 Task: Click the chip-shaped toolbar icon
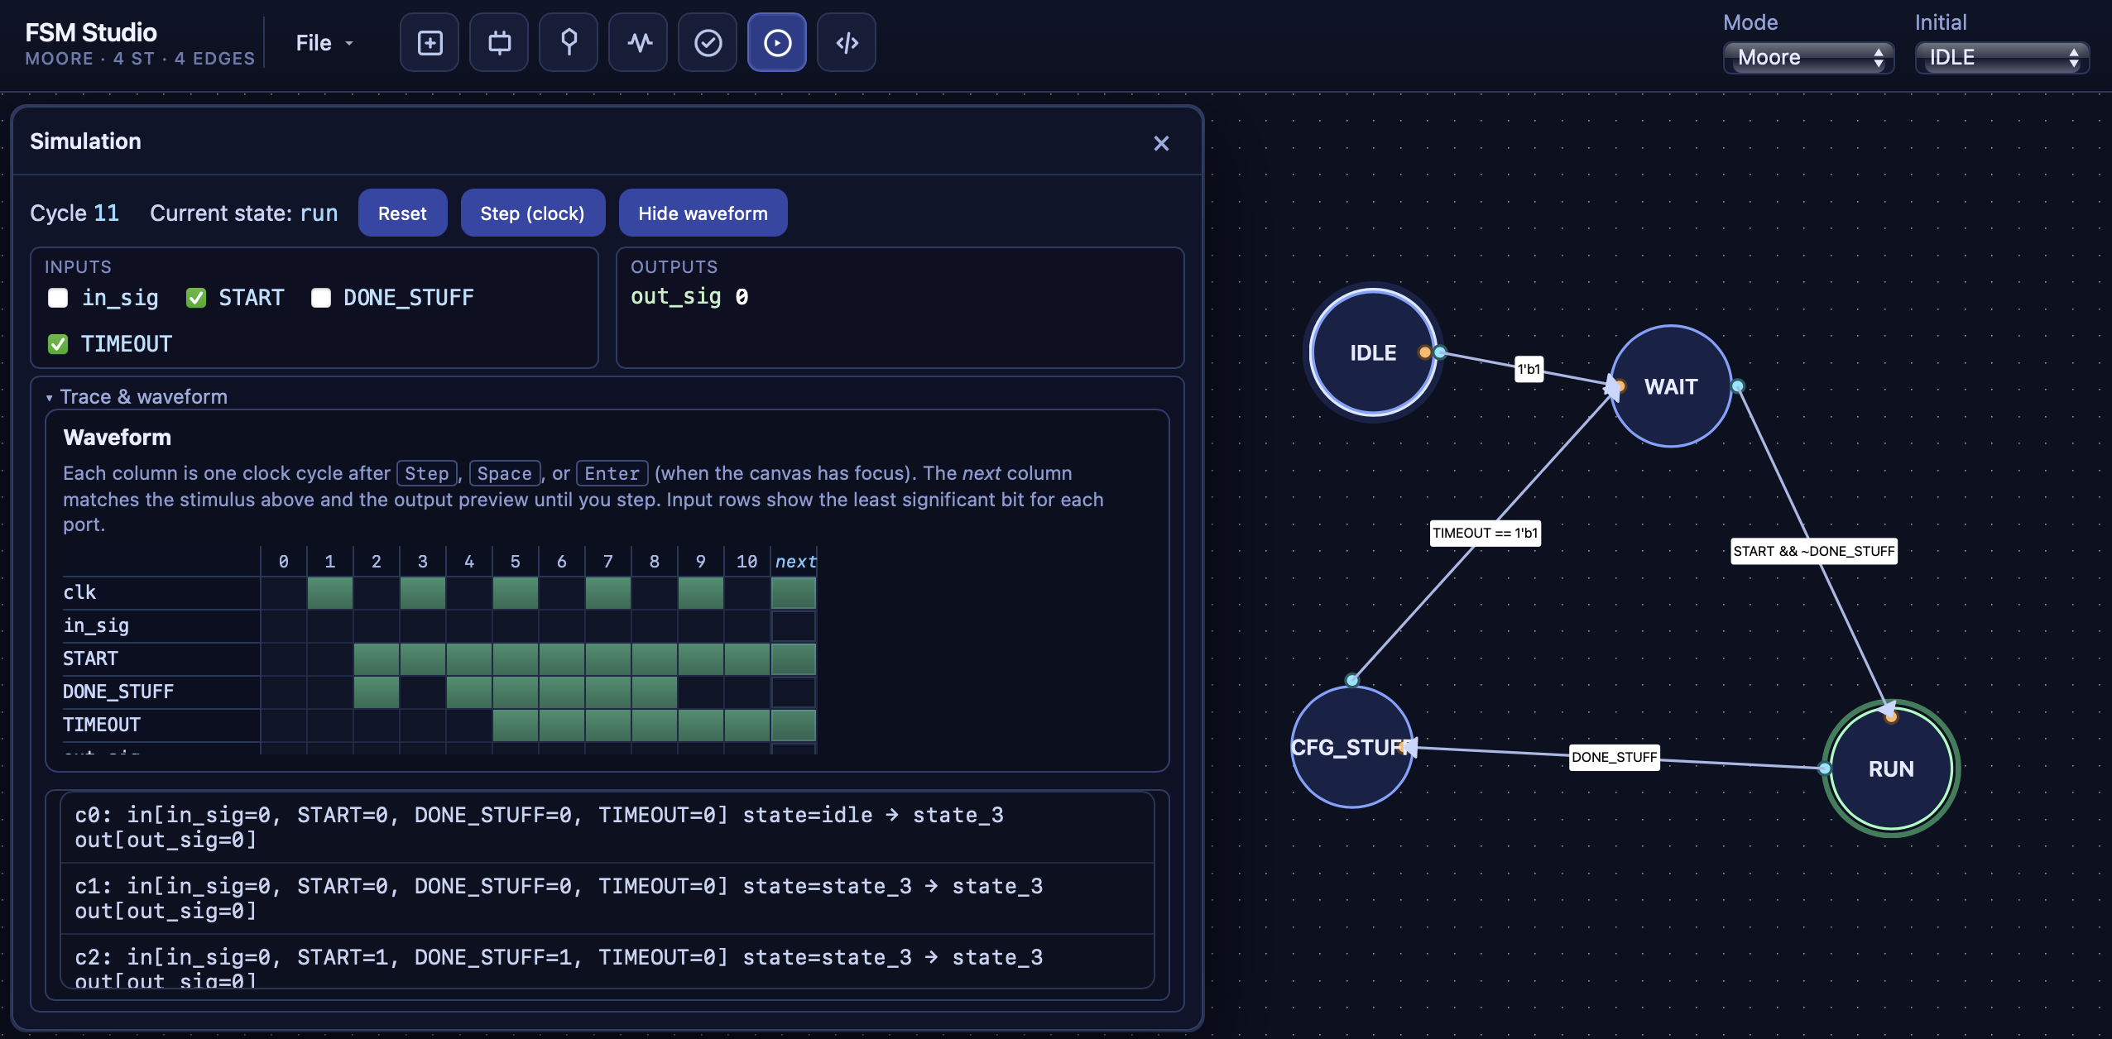[x=499, y=42]
